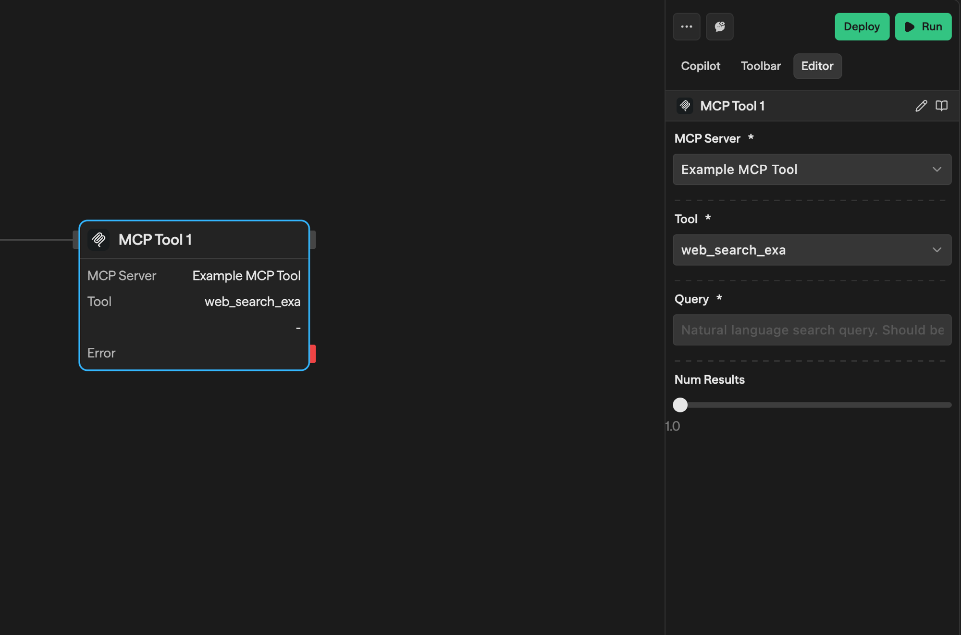Click the Num Results slider track

tap(812, 405)
